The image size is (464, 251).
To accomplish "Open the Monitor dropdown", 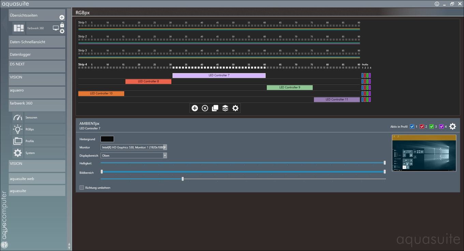I will point(134,147).
